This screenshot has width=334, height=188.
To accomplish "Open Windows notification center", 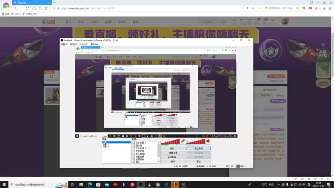I will tap(329, 184).
